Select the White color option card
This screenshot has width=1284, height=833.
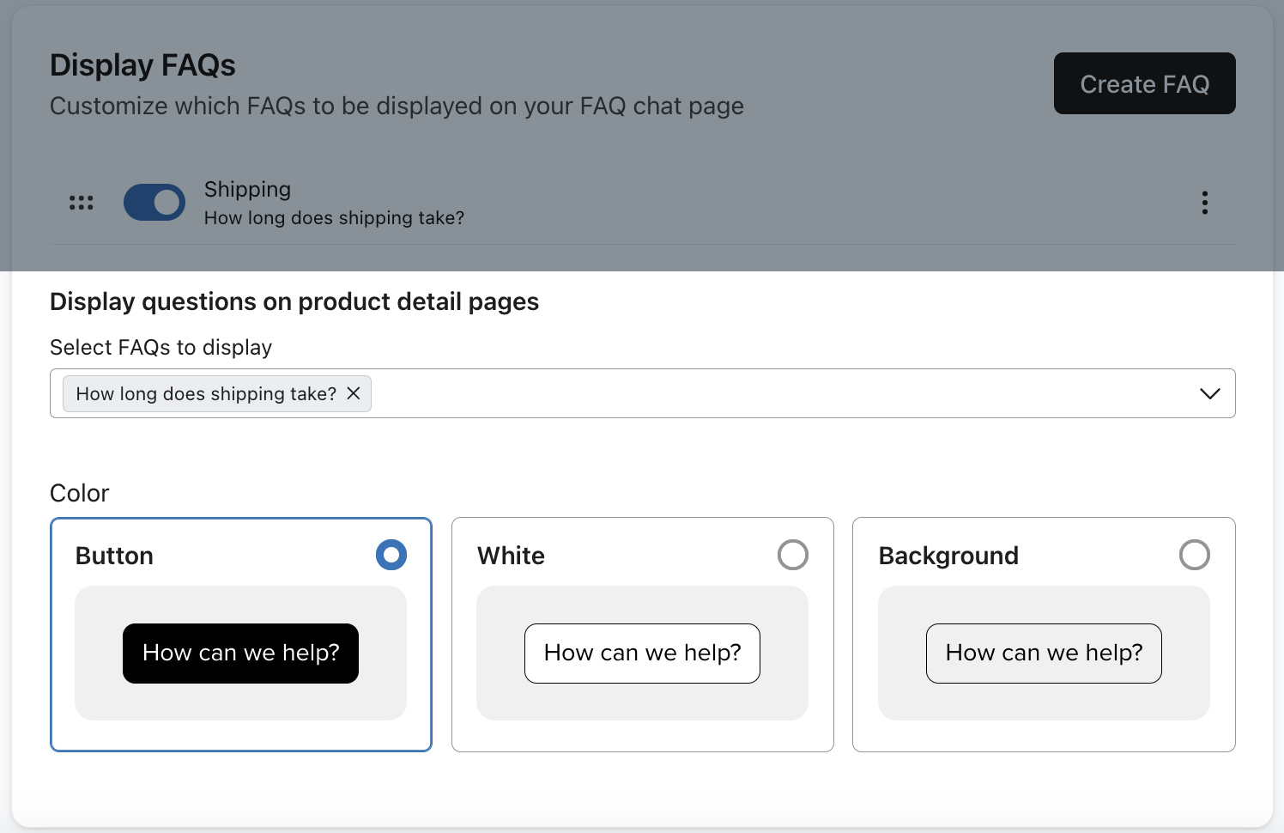tap(642, 635)
